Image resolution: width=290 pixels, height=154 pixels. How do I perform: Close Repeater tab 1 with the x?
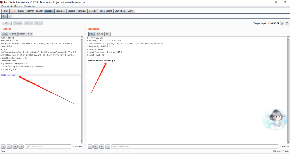pyautogui.click(x=6, y=16)
